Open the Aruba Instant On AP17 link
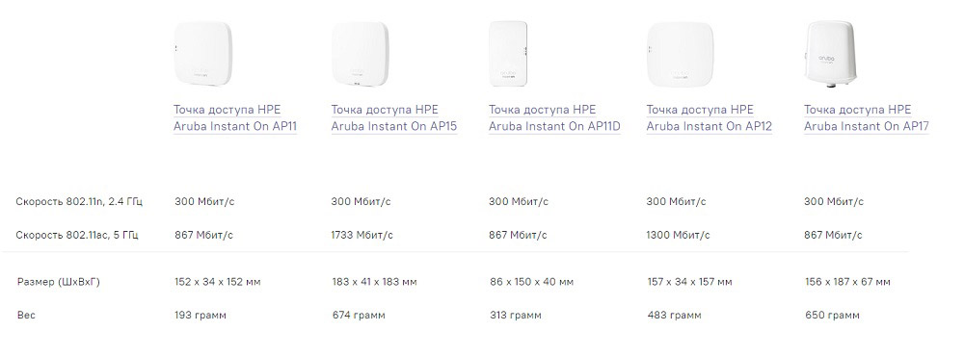964x356 pixels. point(867,117)
